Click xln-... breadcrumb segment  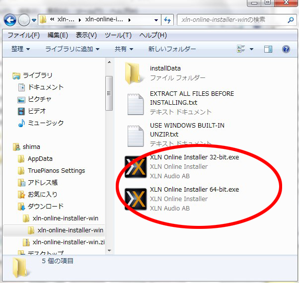pos(66,19)
